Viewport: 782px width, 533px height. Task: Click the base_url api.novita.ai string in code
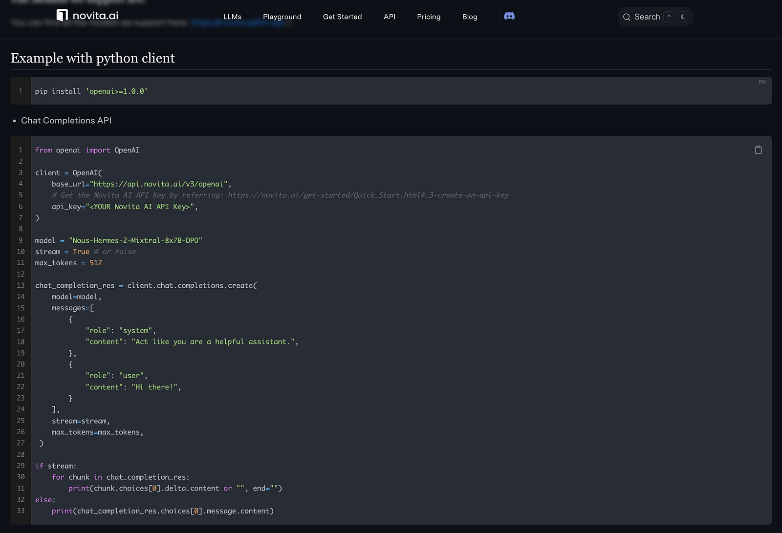click(158, 184)
